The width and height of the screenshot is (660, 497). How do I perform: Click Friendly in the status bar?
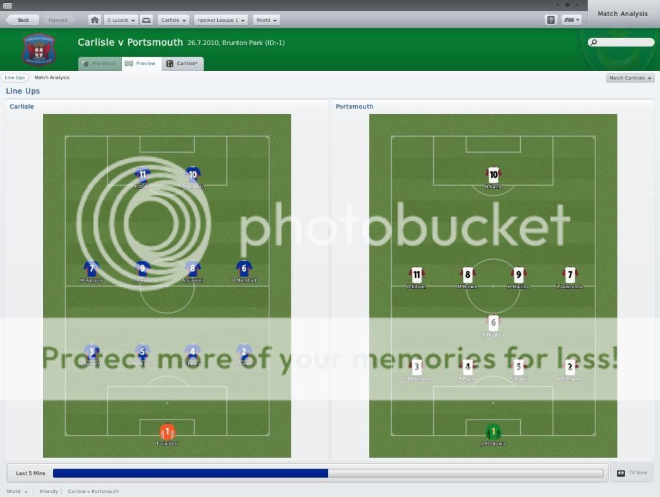49,491
